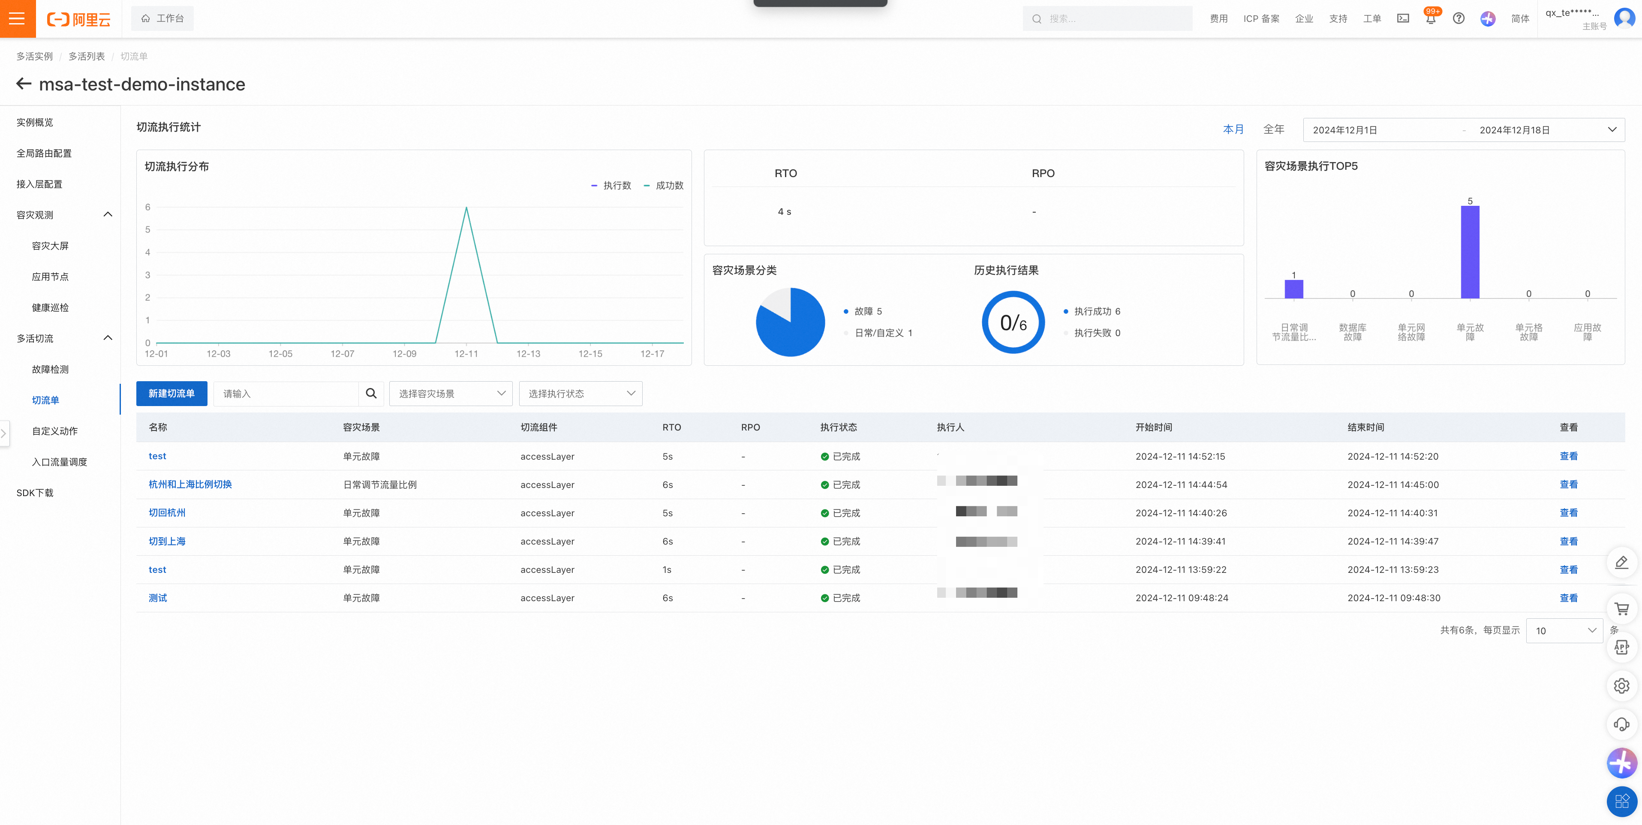Go to 多活实例 breadcrumb
The height and width of the screenshot is (825, 1642).
pos(34,56)
